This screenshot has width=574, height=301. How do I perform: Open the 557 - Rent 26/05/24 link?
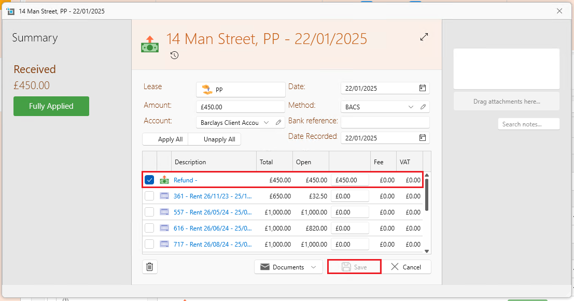(x=213, y=212)
